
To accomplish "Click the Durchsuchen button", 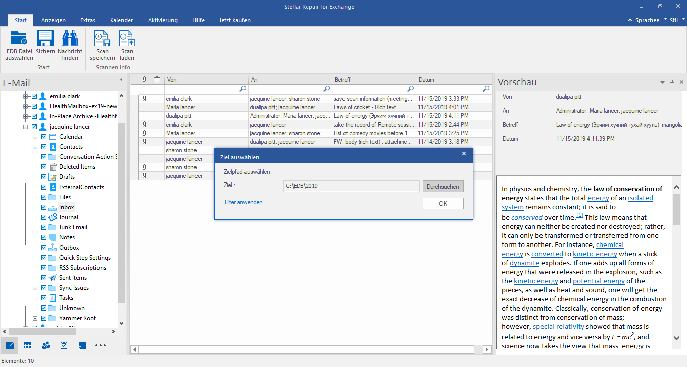I will [443, 187].
